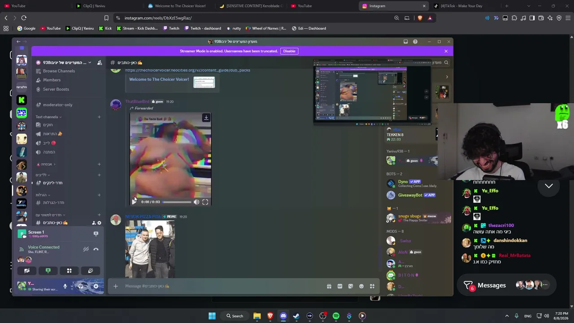Open the Browse Channels menu item
The height and width of the screenshot is (323, 574).
click(x=59, y=71)
